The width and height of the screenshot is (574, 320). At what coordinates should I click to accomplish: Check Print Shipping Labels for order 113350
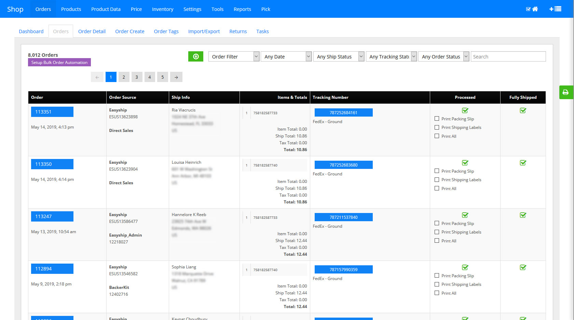click(437, 179)
